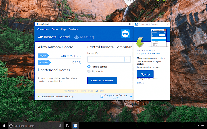The image size is (207, 129).
Task: Click TeamViewer title bar app icon
Action: tap(36, 24)
